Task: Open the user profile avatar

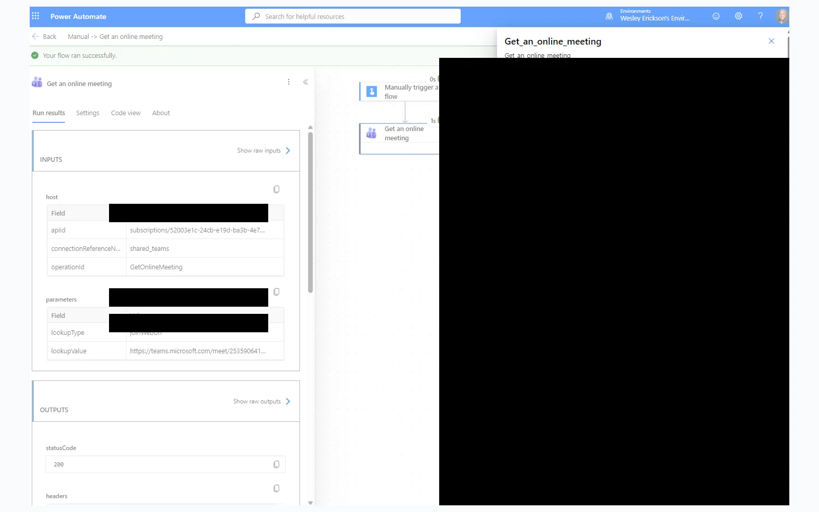Action: [782, 16]
